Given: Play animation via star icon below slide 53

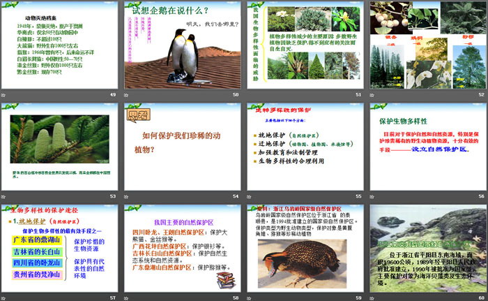Looking at the screenshot, I should [x=5, y=197].
